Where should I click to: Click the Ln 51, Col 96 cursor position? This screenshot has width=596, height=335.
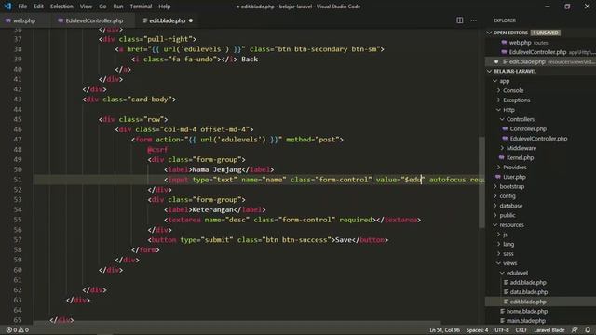point(444,330)
